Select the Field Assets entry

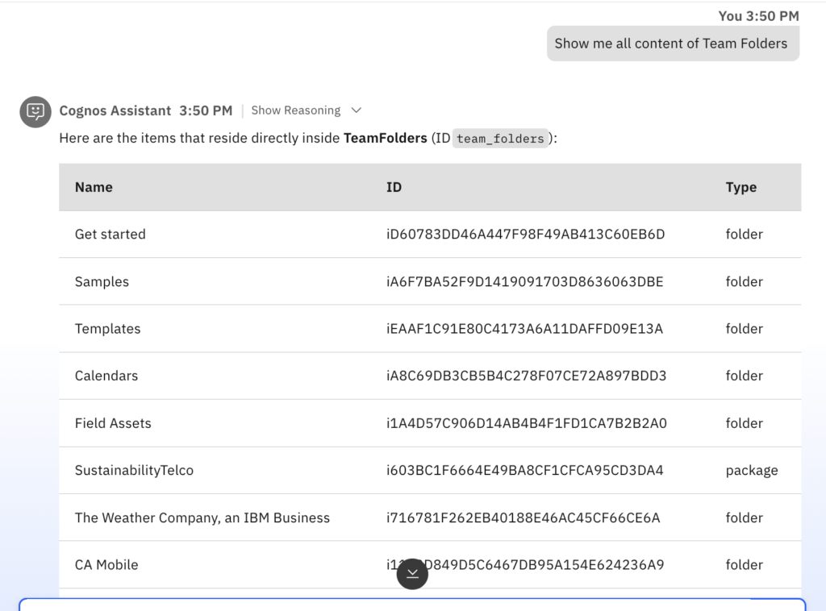click(113, 423)
